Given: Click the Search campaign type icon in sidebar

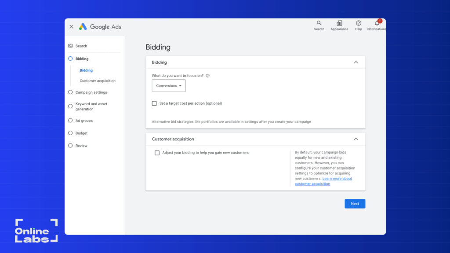Looking at the screenshot, I should point(70,46).
